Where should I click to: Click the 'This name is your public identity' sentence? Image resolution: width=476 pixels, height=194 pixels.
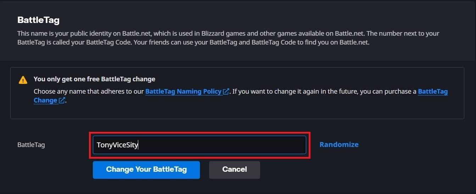[106, 34]
